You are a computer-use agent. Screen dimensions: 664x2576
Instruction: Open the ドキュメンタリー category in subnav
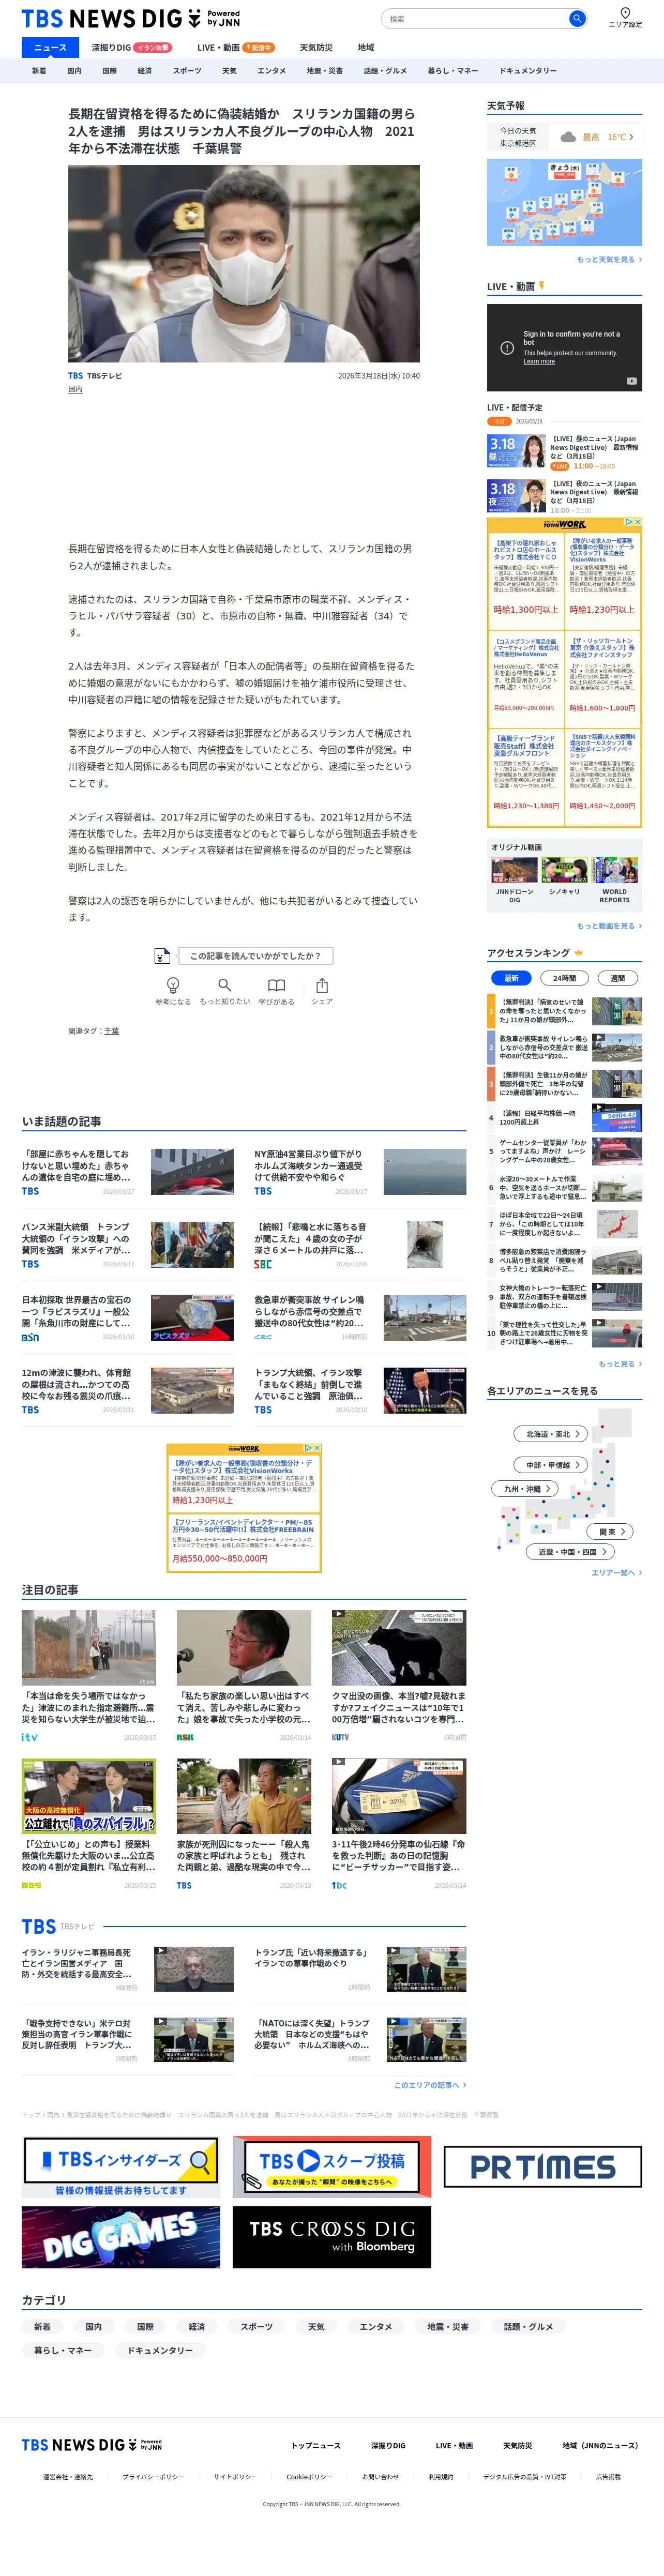click(528, 71)
